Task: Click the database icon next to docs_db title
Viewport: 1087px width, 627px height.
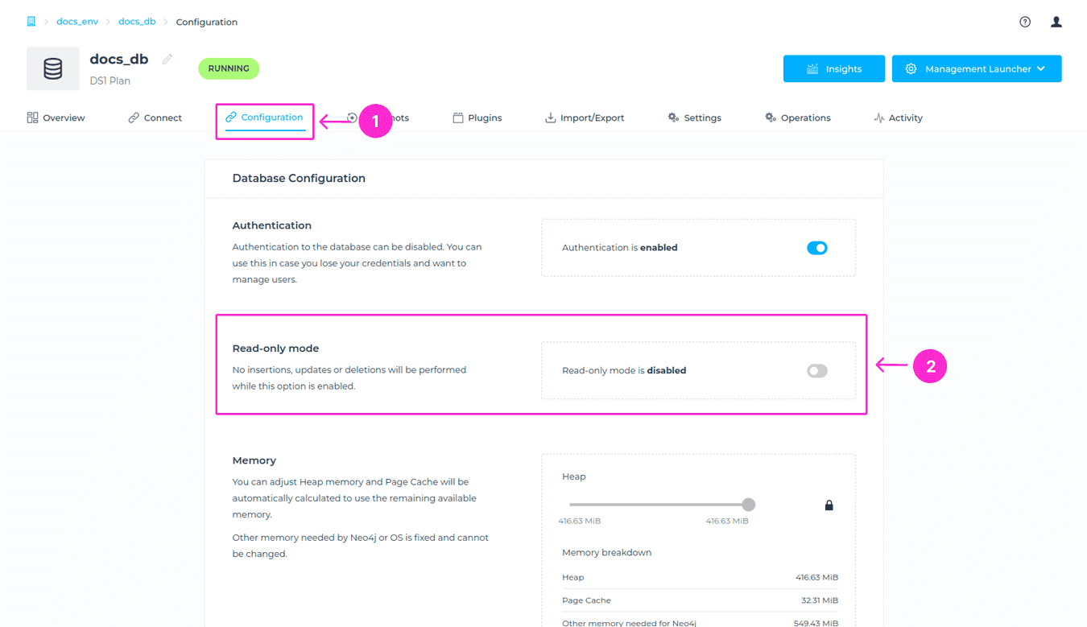Action: pos(52,68)
